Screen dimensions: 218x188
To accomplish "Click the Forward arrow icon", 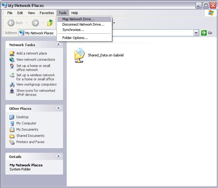I will [35, 23].
